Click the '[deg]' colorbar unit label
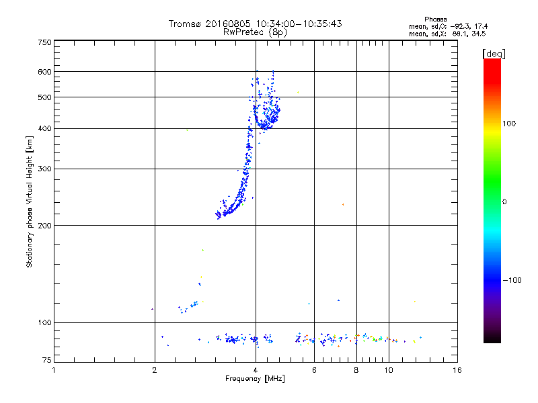This screenshot has height=403, width=538. (494, 54)
